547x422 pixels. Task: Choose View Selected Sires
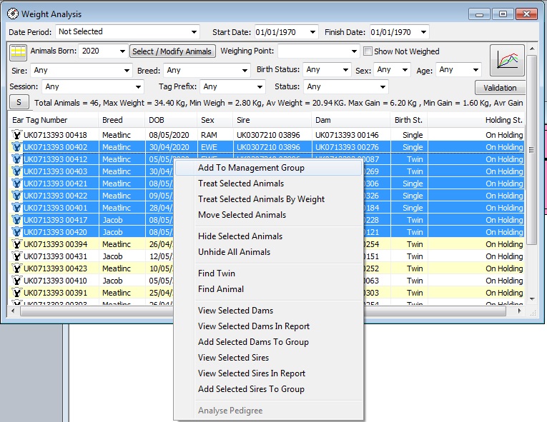[269, 357]
